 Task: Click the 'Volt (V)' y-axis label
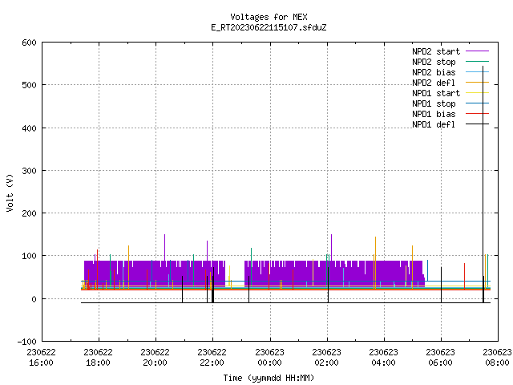tap(10, 192)
